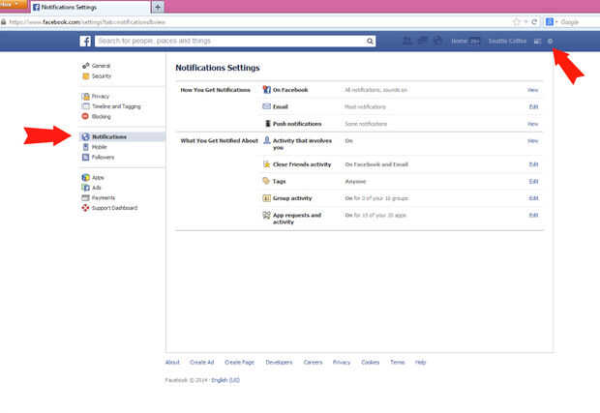Open the gear settings menu icon
Image resolution: width=600 pixels, height=413 pixels.
pos(550,41)
